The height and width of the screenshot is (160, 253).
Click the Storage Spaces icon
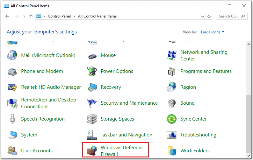(x=92, y=119)
